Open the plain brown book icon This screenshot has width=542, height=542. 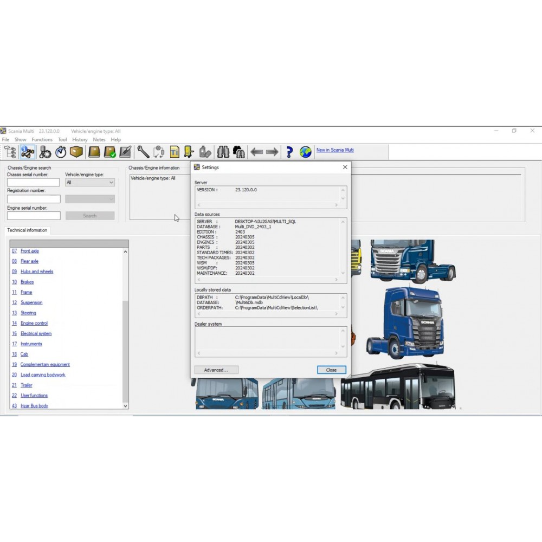click(x=94, y=152)
